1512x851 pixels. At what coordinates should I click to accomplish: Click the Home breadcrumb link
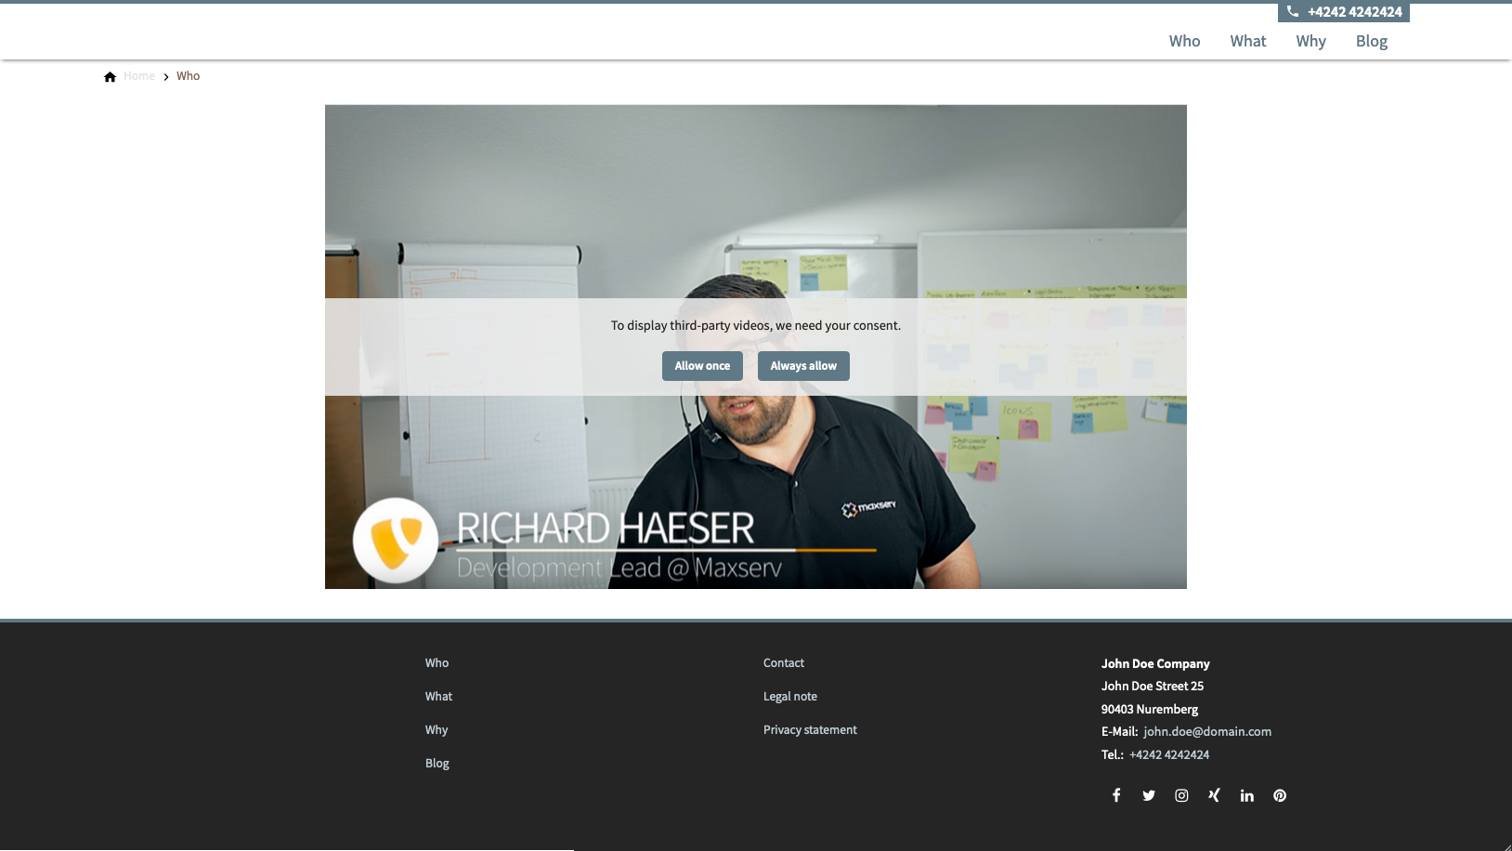[x=139, y=76]
